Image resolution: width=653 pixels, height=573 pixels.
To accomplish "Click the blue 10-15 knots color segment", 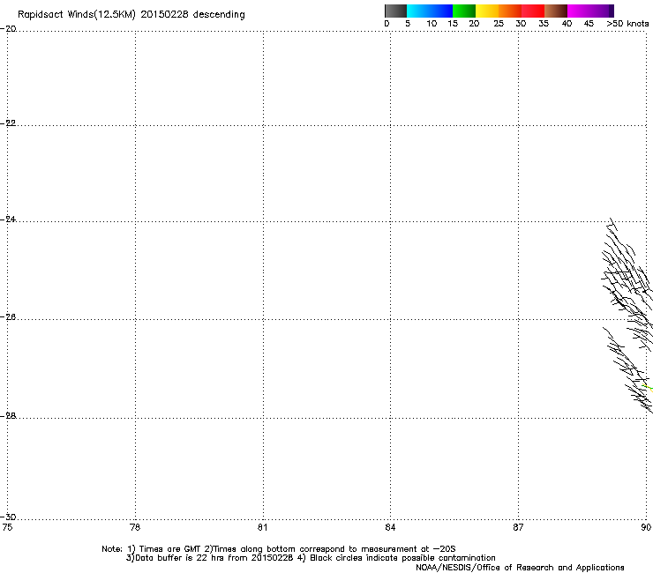I will coord(441,11).
